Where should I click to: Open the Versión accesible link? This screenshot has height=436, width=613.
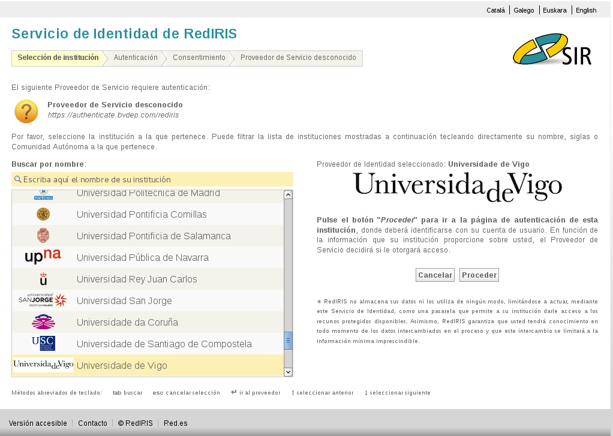click(x=38, y=423)
